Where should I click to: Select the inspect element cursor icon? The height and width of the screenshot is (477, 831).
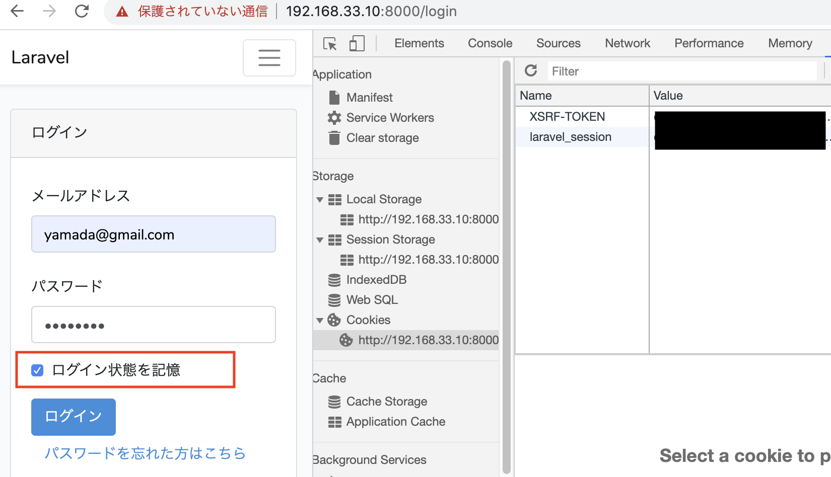[x=330, y=44]
